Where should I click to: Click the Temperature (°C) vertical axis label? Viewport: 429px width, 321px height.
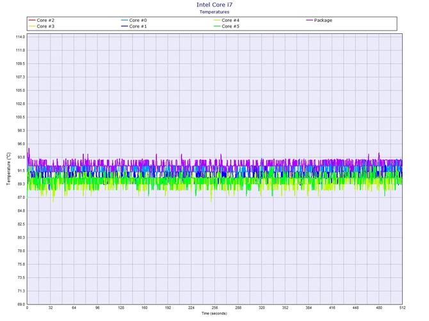[8, 169]
